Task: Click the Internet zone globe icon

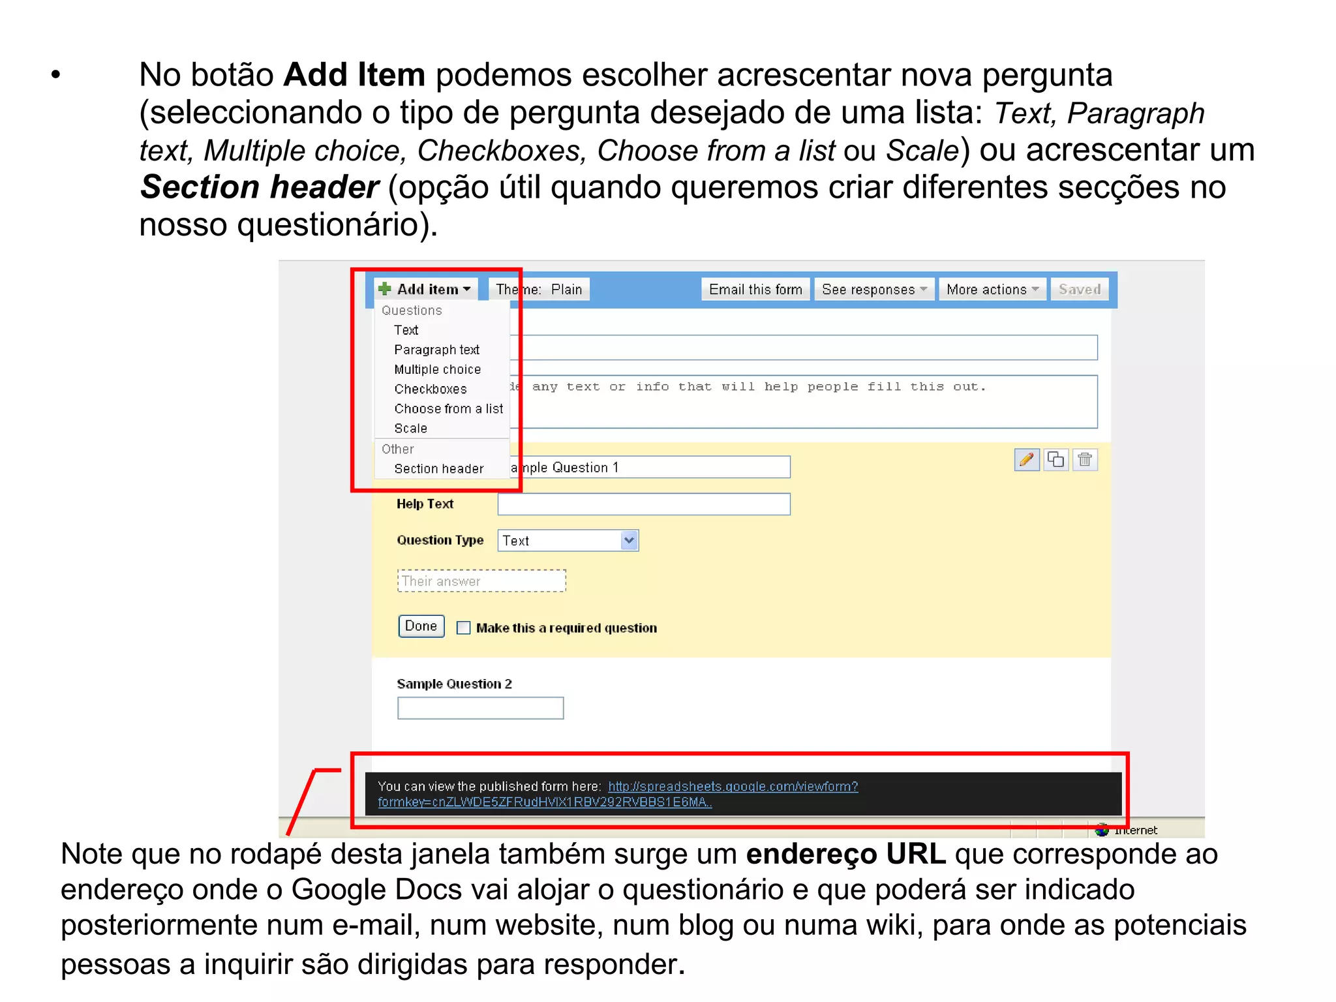Action: 1102,830
